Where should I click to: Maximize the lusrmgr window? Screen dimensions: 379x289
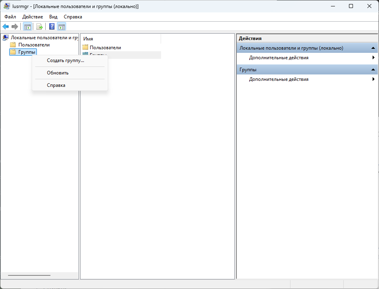[x=351, y=6]
